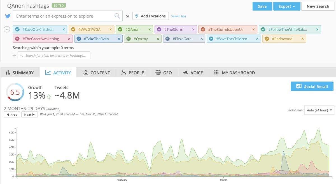Click Add Locations button
The height and width of the screenshot is (184, 336).
[150, 16]
